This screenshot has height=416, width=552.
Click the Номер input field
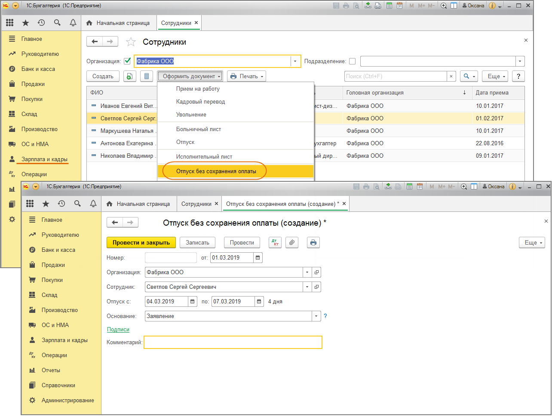tap(171, 258)
